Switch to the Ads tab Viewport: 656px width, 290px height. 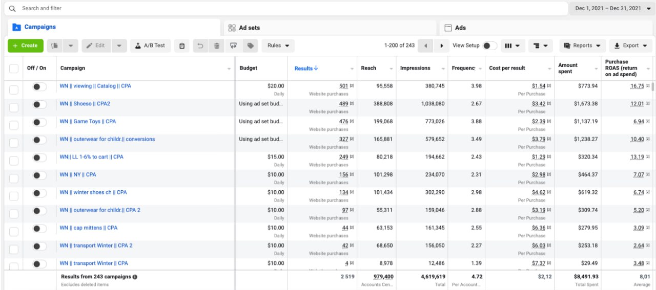(460, 28)
